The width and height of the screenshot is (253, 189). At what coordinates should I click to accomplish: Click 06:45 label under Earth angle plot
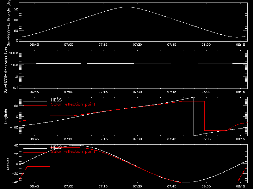(34, 45)
